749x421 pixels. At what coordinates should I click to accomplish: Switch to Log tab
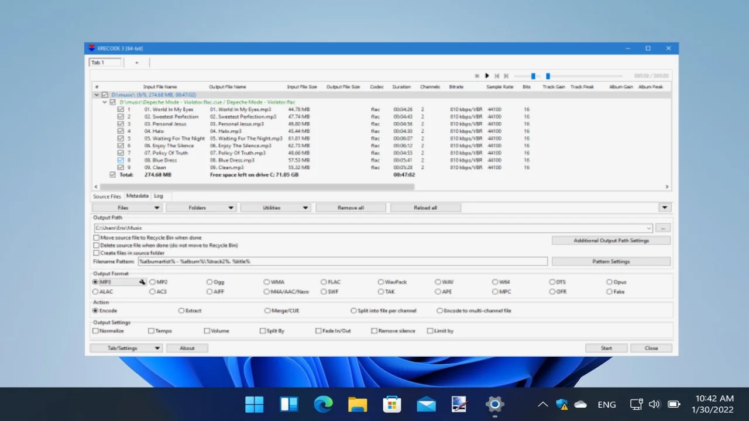click(x=159, y=196)
